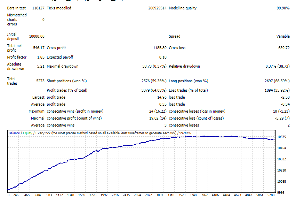Select the Short positions (won %) label
This screenshot has height=198, width=296.
67,81
